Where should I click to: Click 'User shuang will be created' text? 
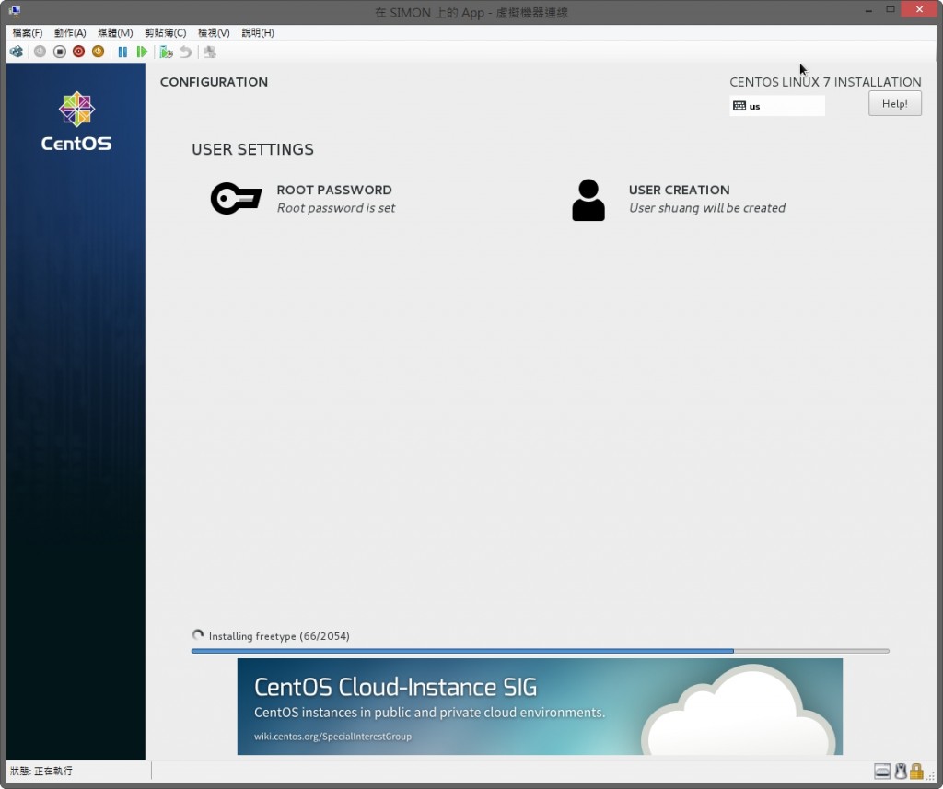pyautogui.click(x=706, y=208)
